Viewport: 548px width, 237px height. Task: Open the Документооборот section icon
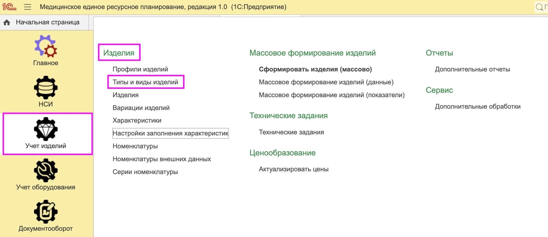pos(46,212)
